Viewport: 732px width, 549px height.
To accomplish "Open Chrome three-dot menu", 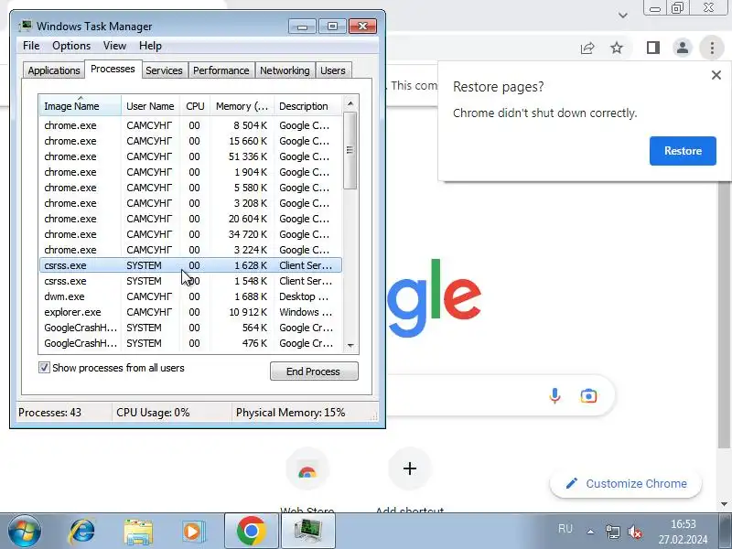I will pos(712,48).
